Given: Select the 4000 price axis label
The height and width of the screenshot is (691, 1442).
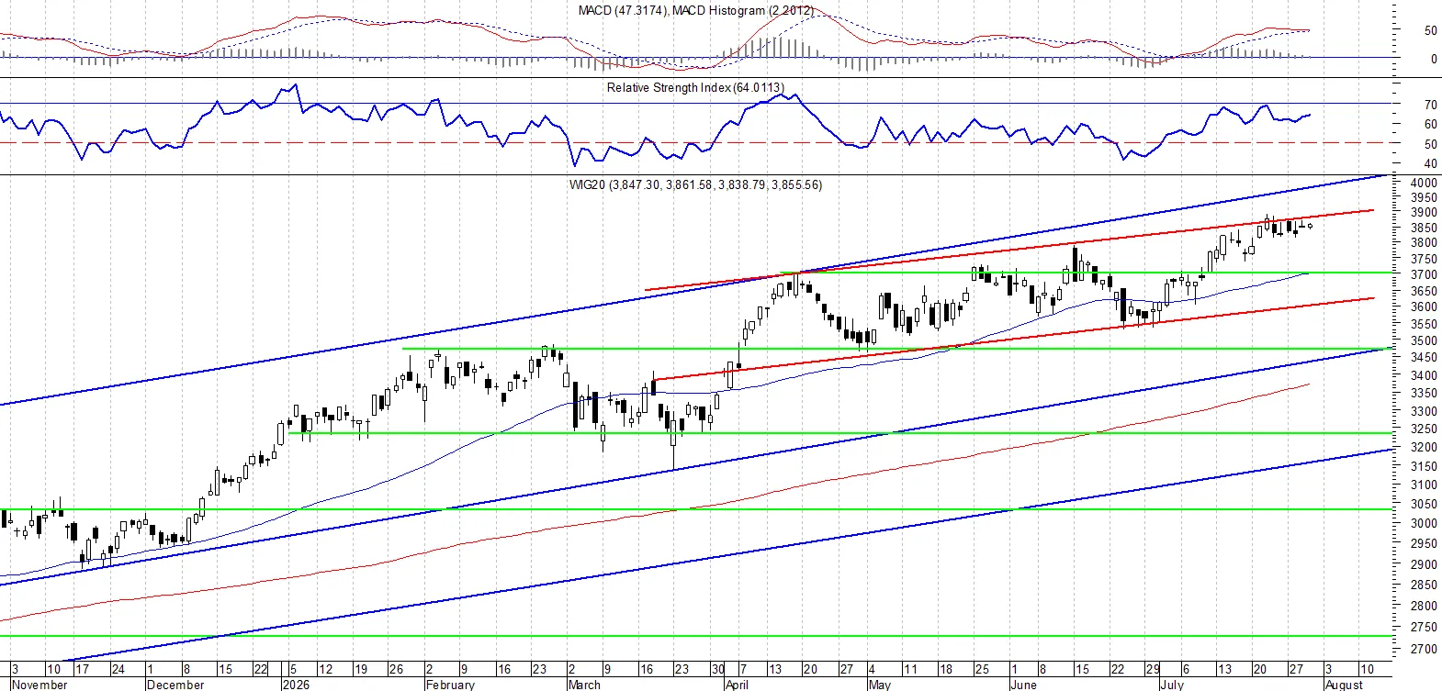Looking at the screenshot, I should pos(1424,183).
